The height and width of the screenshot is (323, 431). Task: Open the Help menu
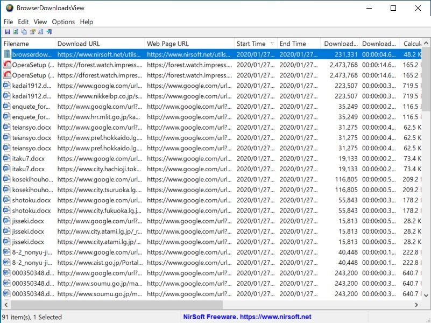pos(86,22)
